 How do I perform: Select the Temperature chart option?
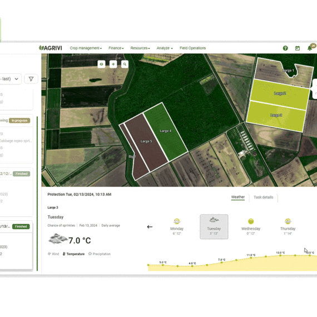pos(73,254)
